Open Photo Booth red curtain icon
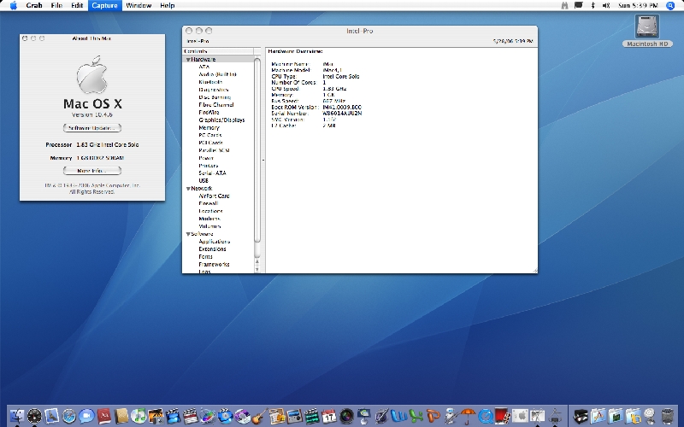Image resolution: width=684 pixels, height=427 pixels. [x=503, y=416]
